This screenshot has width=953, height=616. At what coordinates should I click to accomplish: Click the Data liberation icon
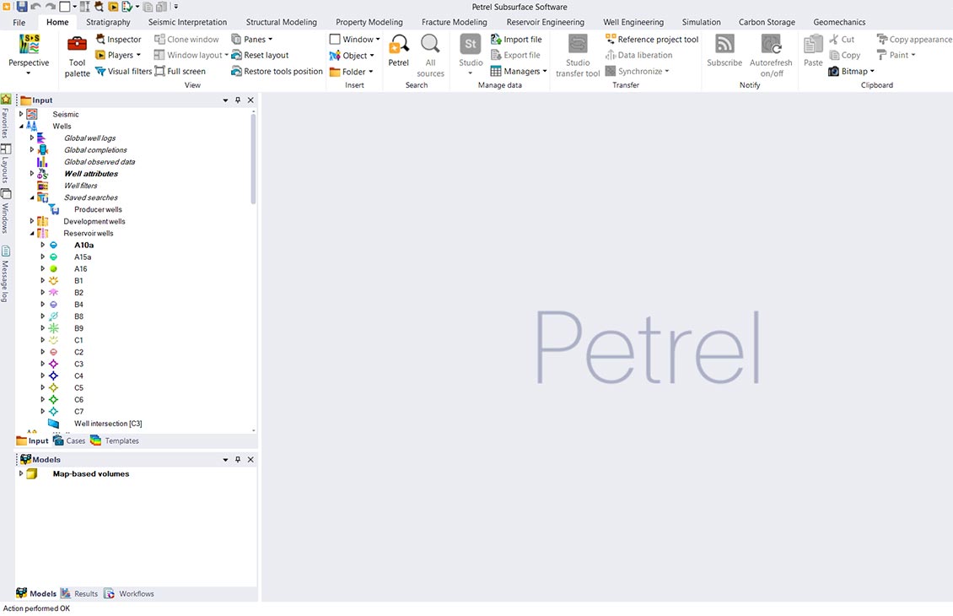pyautogui.click(x=609, y=55)
